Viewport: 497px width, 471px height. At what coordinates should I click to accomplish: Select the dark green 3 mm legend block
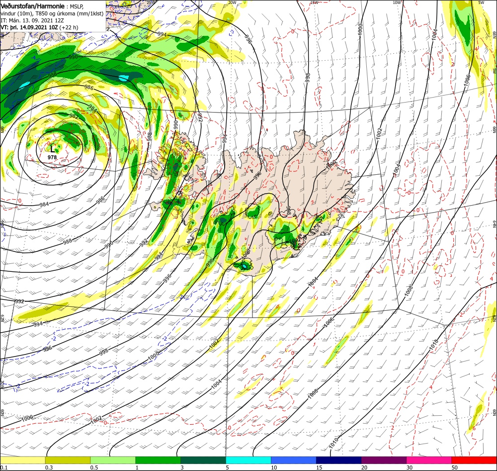[203, 460]
